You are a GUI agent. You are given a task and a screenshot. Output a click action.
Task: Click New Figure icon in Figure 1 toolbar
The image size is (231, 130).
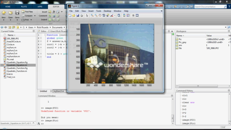point(70,16)
